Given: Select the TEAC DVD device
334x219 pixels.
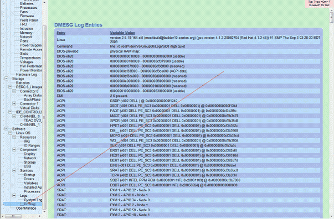Looking at the screenshot, I should pyautogui.click(x=33, y=121).
